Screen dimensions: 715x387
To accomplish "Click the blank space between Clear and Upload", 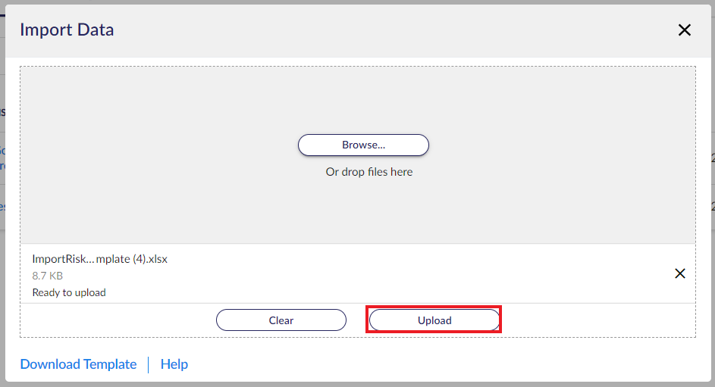I will (358, 320).
